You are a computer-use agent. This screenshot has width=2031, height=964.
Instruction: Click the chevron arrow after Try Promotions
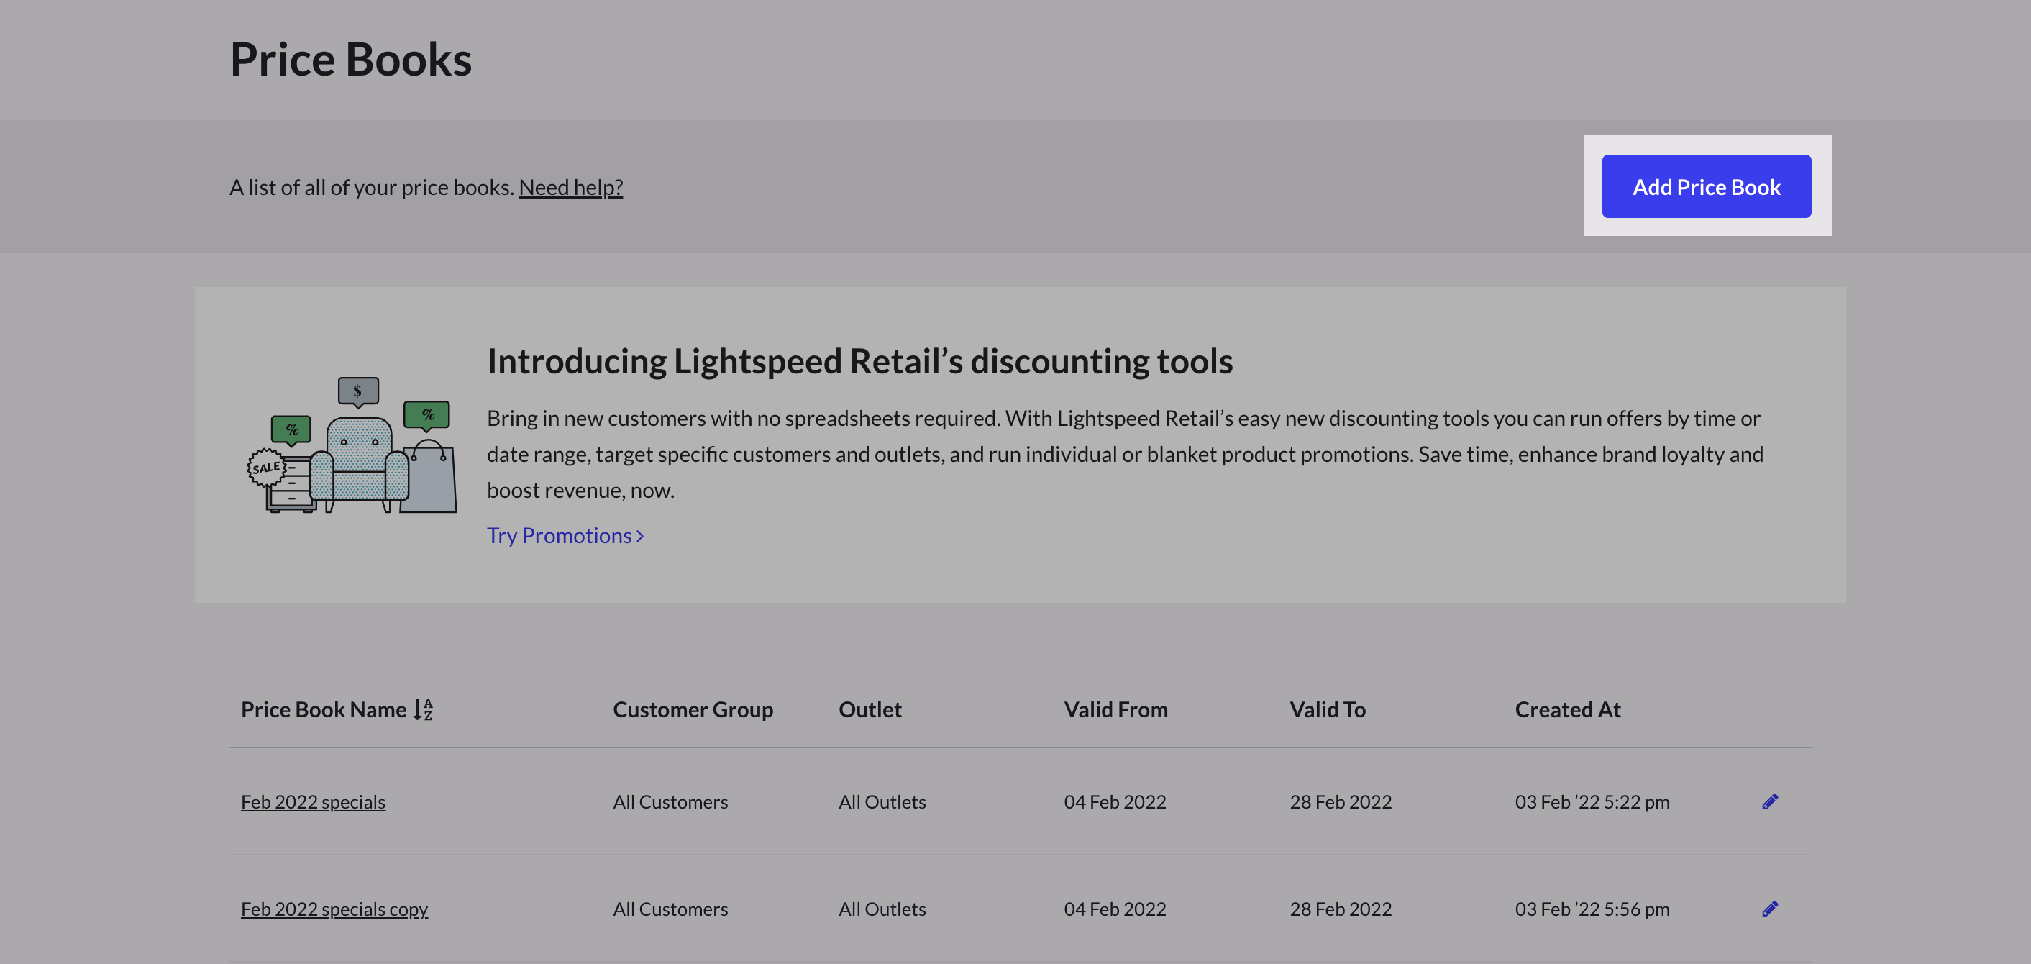tap(640, 537)
